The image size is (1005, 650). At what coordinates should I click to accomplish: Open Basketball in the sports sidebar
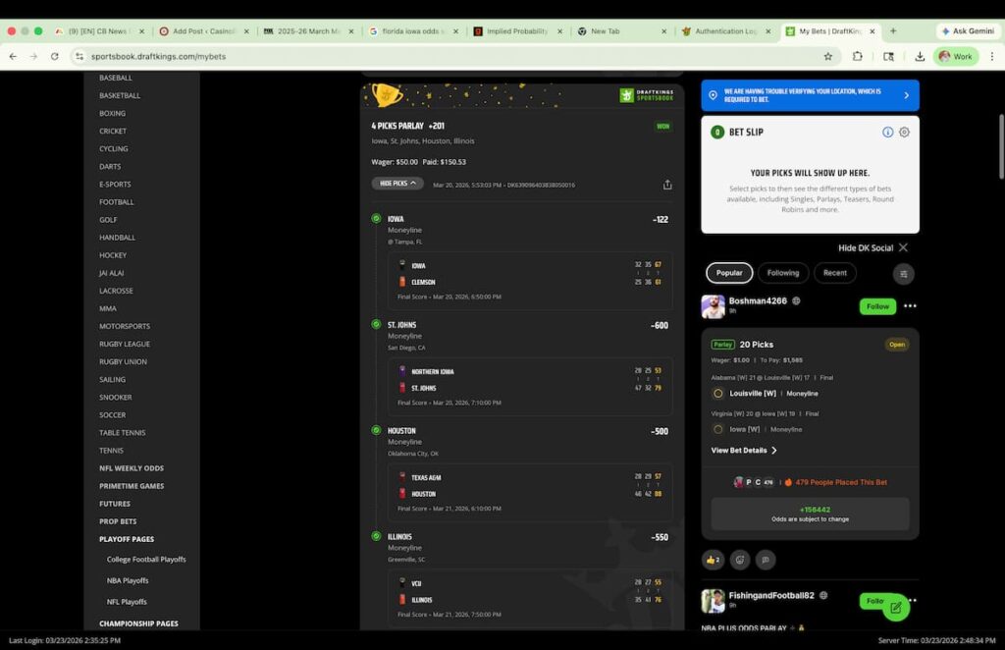click(x=120, y=95)
